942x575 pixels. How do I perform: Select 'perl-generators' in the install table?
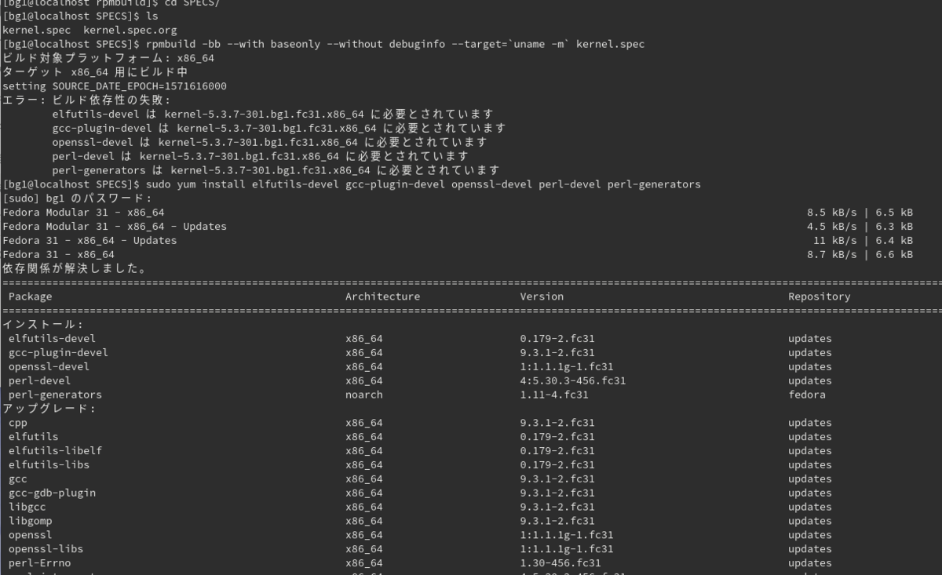click(55, 395)
